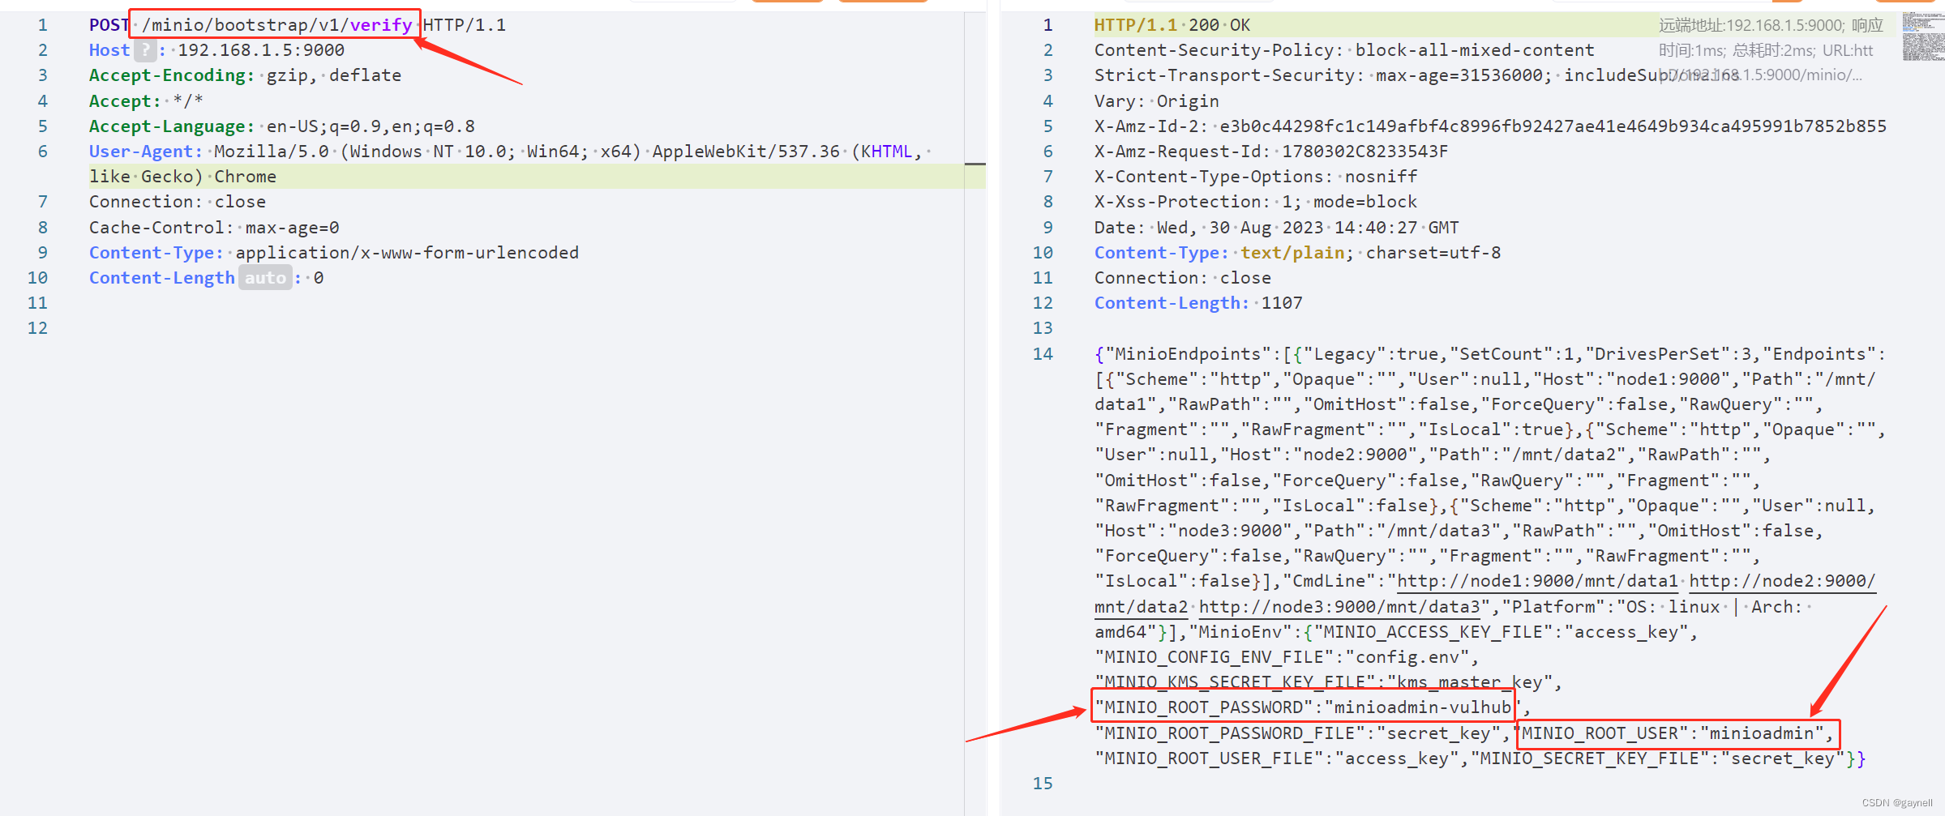Click application/x-www-form-urlencoded value
The image size is (1945, 816).
pyautogui.click(x=407, y=253)
